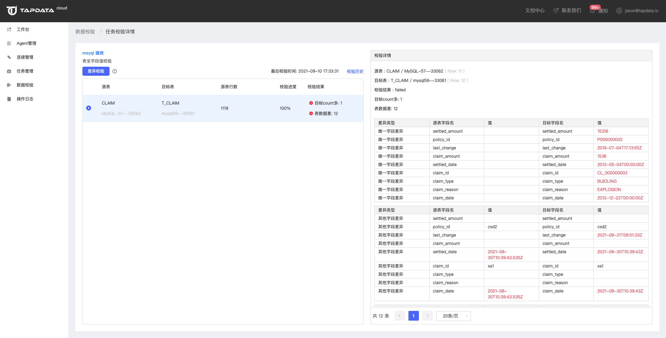The height and width of the screenshot is (338, 666).
Task: Open 文档中心 in the top bar
Action: coord(535,11)
